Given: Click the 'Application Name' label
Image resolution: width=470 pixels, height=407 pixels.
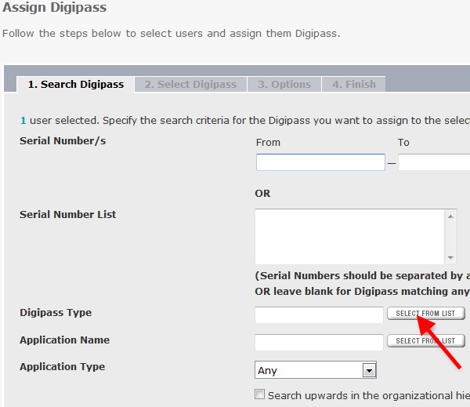Looking at the screenshot, I should tap(65, 340).
